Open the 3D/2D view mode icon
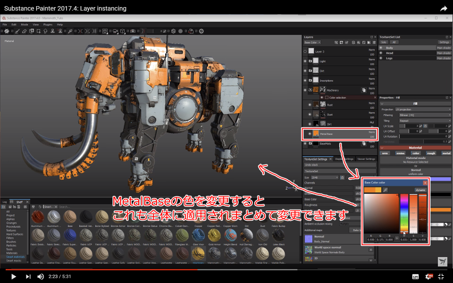Screen dimensions: 453x283 [x=105, y=31]
